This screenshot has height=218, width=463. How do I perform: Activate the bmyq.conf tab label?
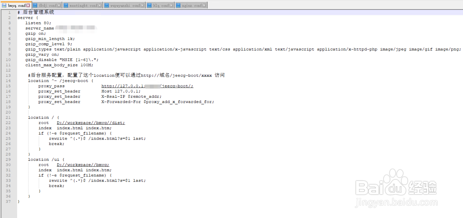(x=17, y=5)
